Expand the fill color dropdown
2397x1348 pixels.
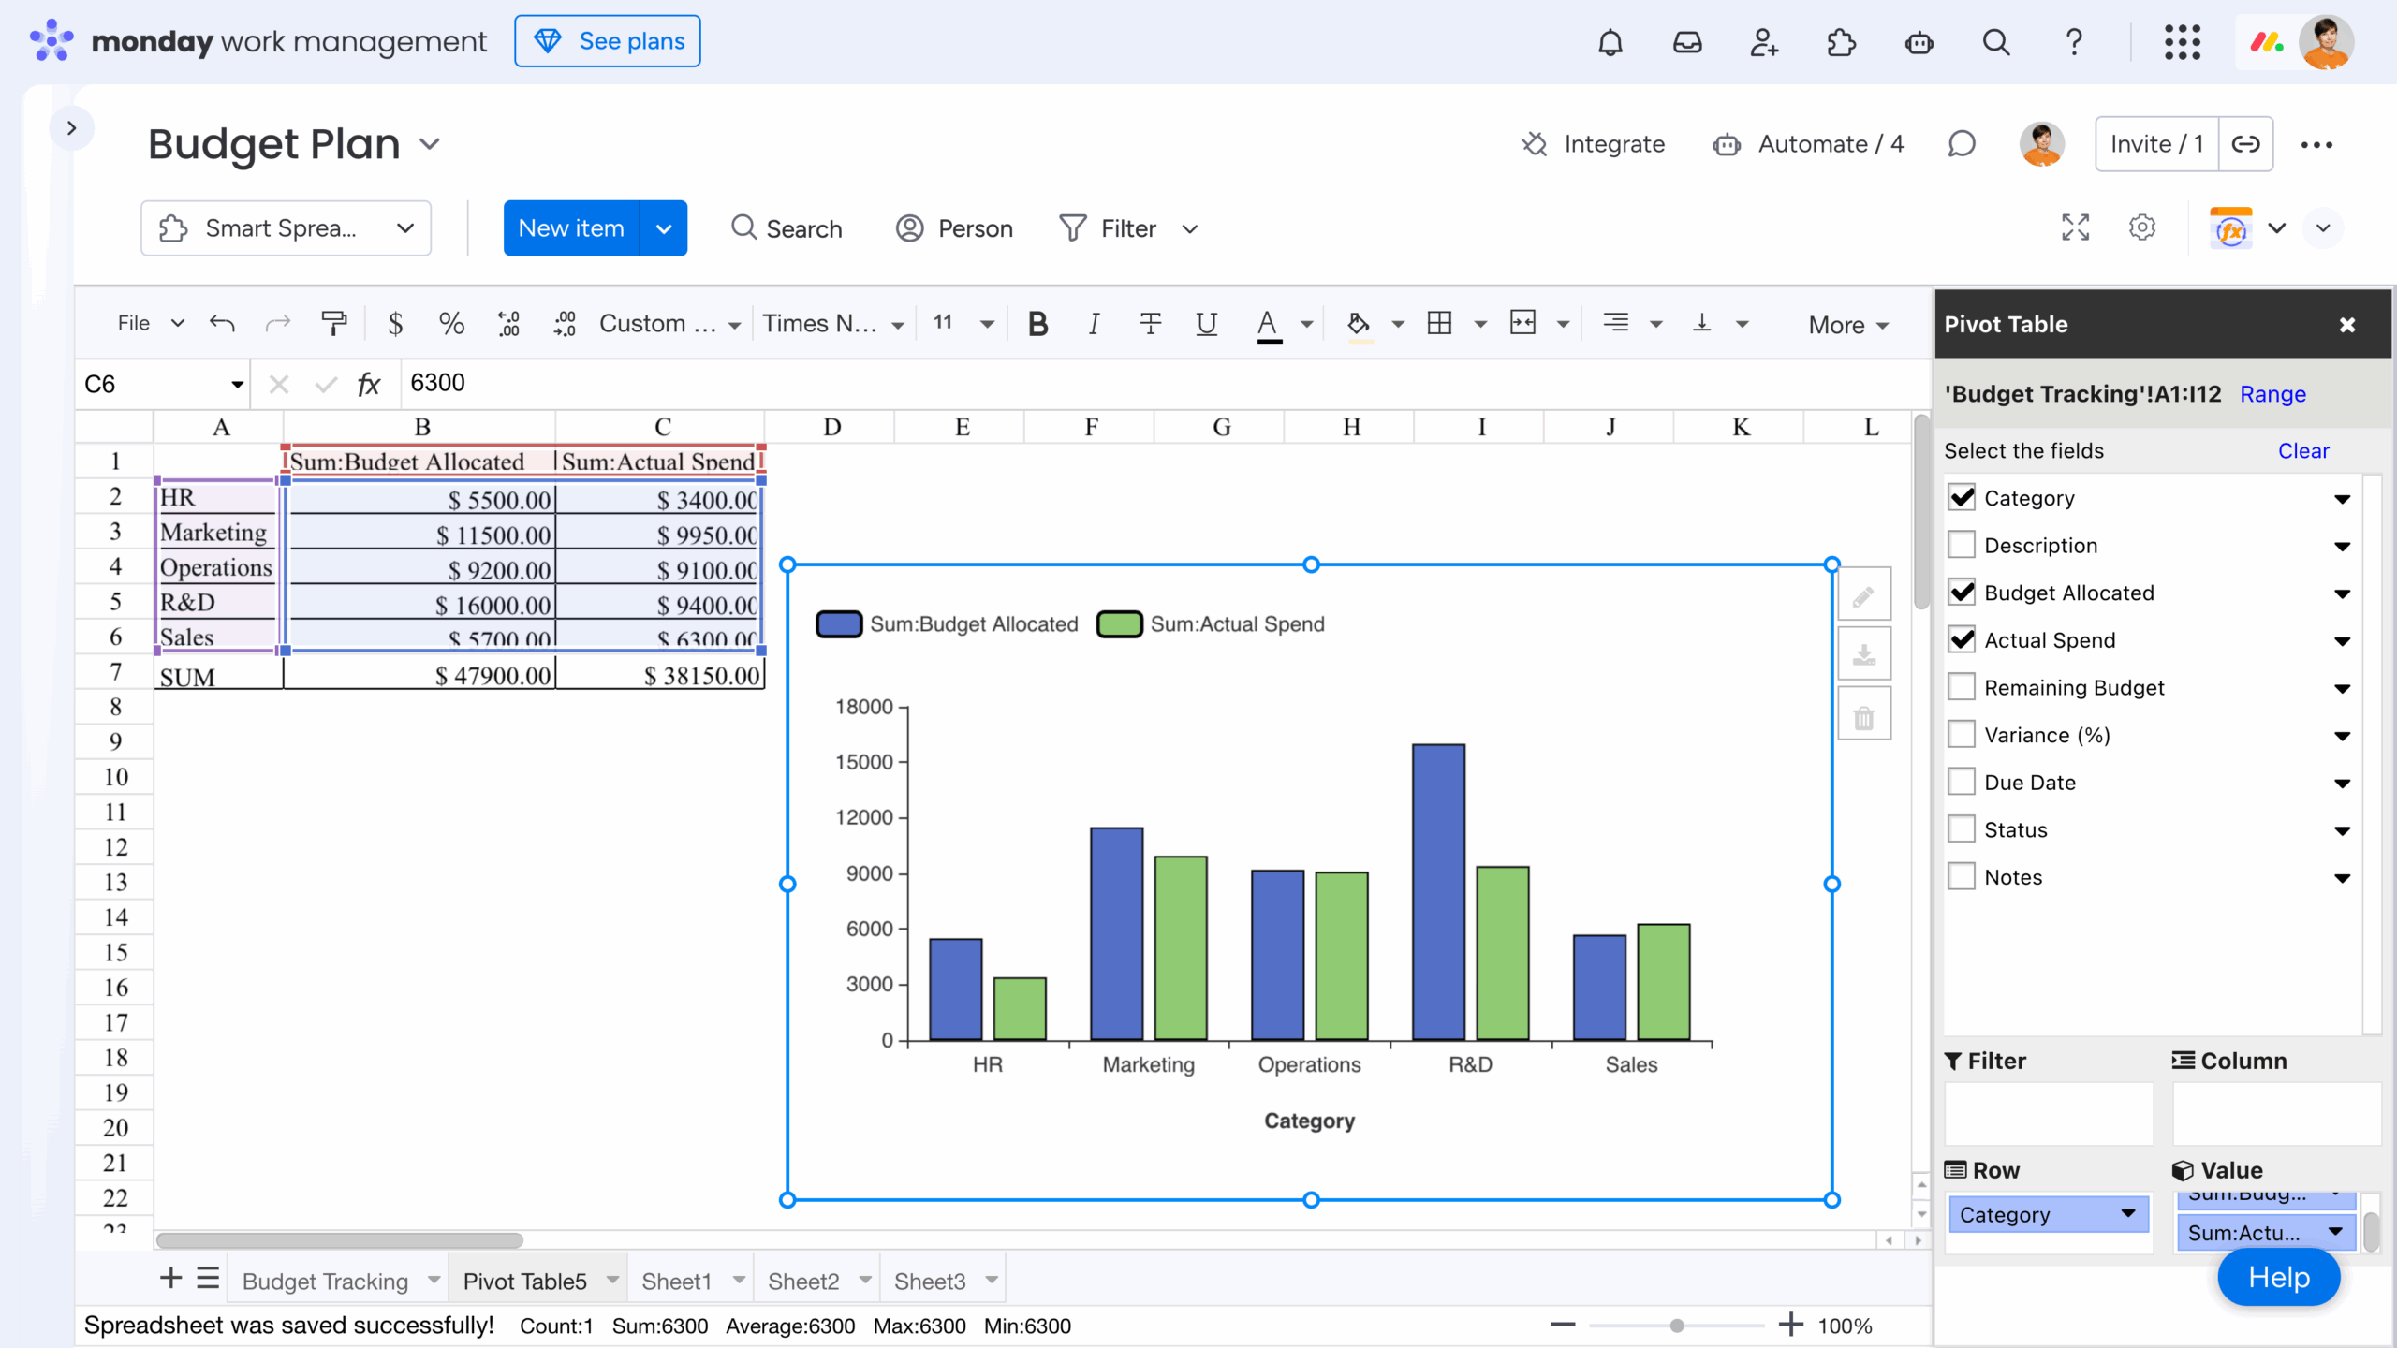tap(1395, 324)
